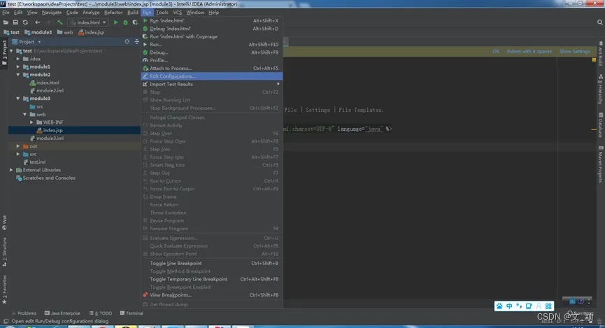Click Run with Coverage toolbar icon
Image resolution: width=605 pixels, height=328 pixels.
135,22
